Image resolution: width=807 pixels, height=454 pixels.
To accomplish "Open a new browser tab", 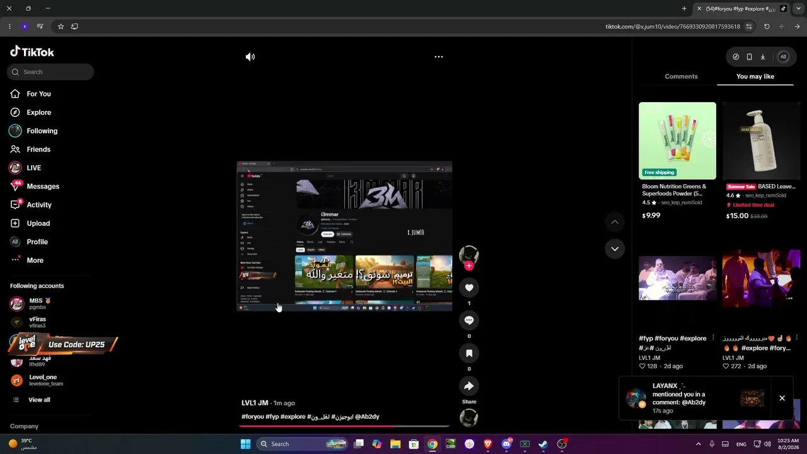I will [684, 9].
